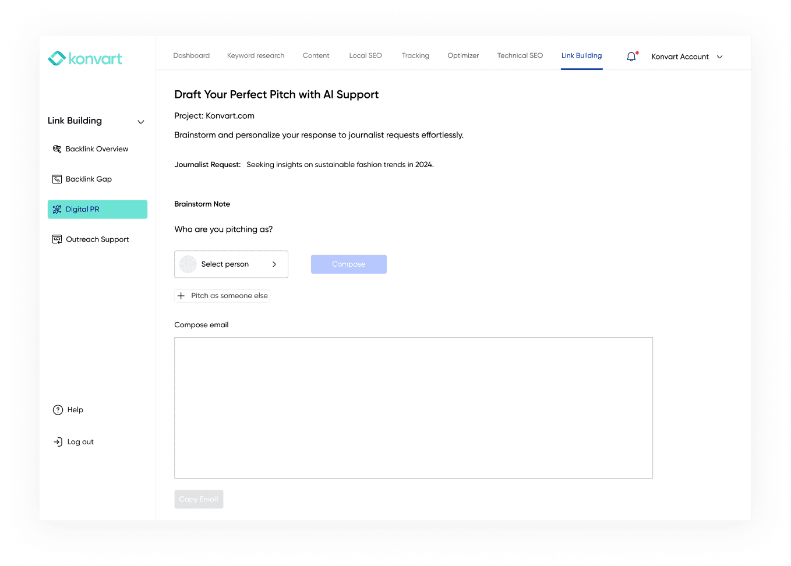
Task: Collapse the Link Building sidebar section
Action: (140, 122)
